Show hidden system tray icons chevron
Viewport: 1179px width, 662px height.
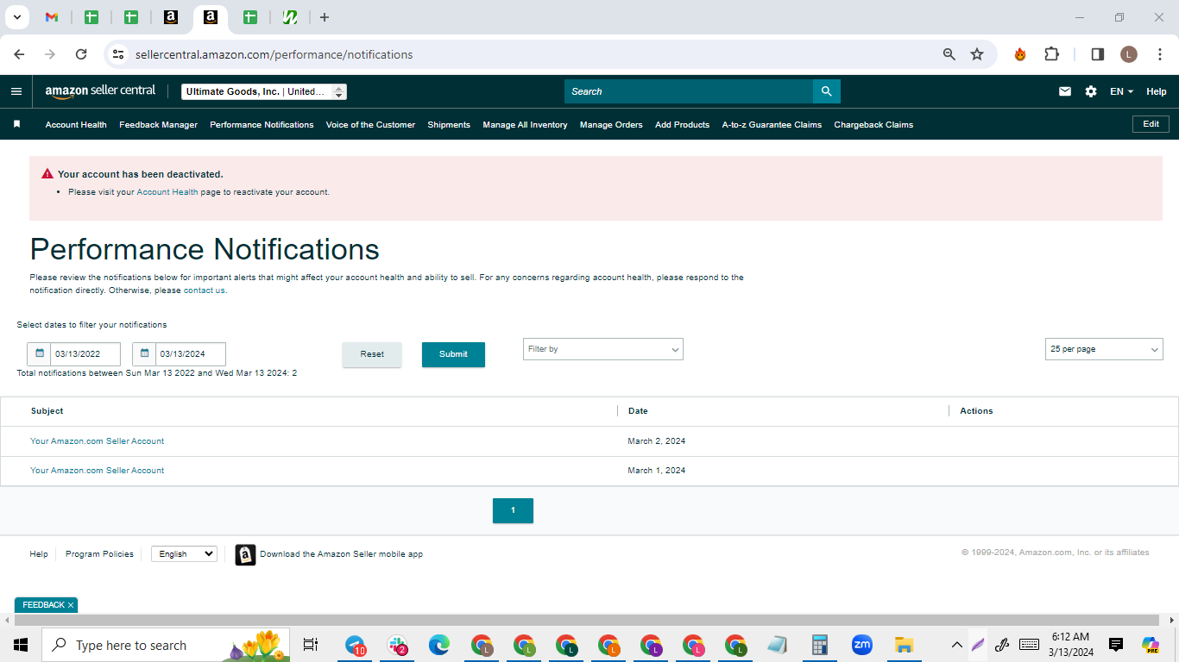click(956, 645)
